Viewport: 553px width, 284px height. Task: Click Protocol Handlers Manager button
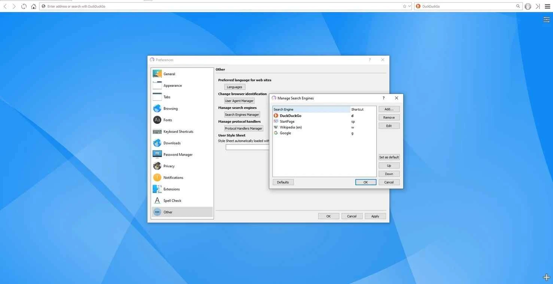(x=244, y=128)
